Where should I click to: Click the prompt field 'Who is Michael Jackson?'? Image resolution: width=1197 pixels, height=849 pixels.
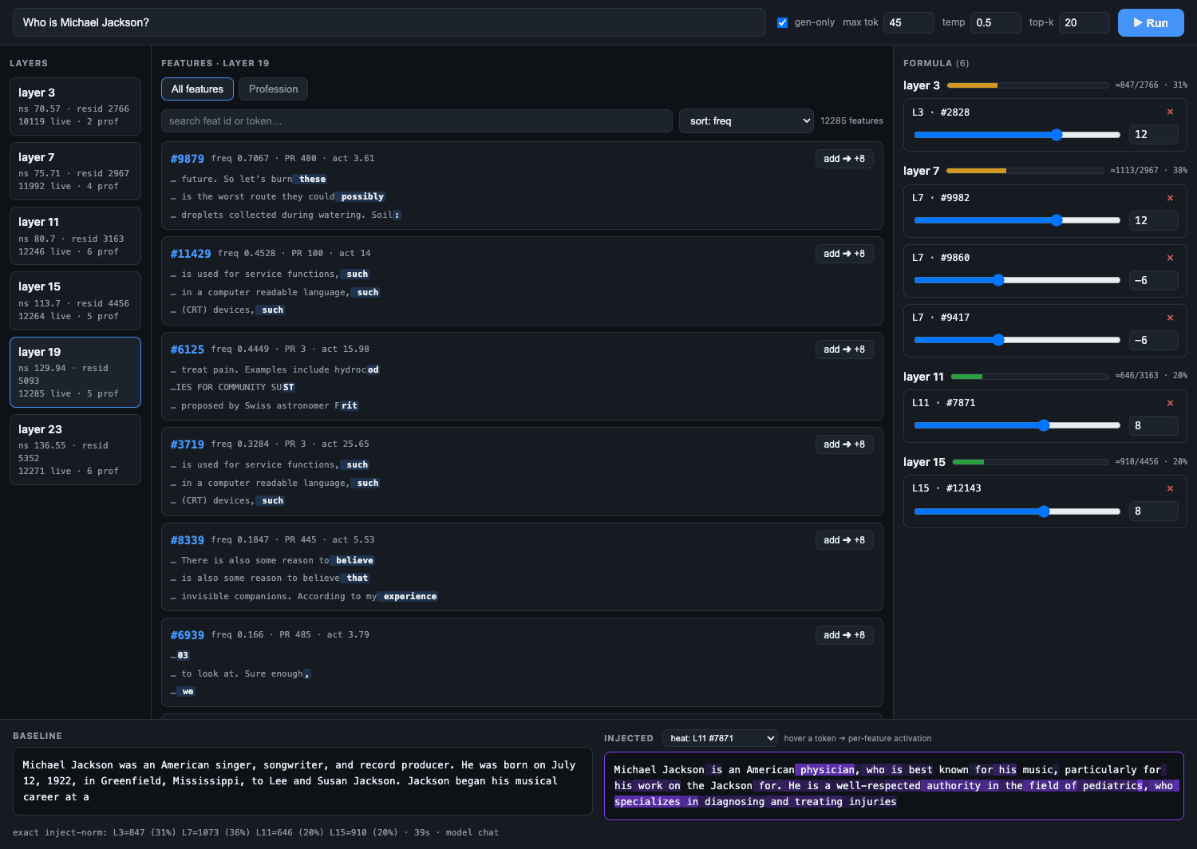point(389,22)
